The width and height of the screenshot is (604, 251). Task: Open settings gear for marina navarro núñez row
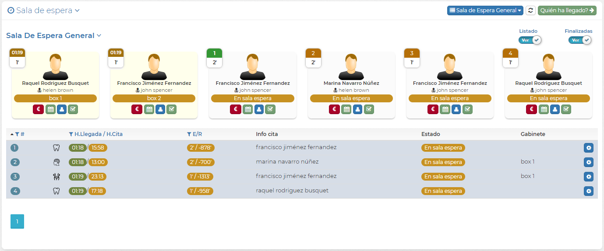[588, 162]
